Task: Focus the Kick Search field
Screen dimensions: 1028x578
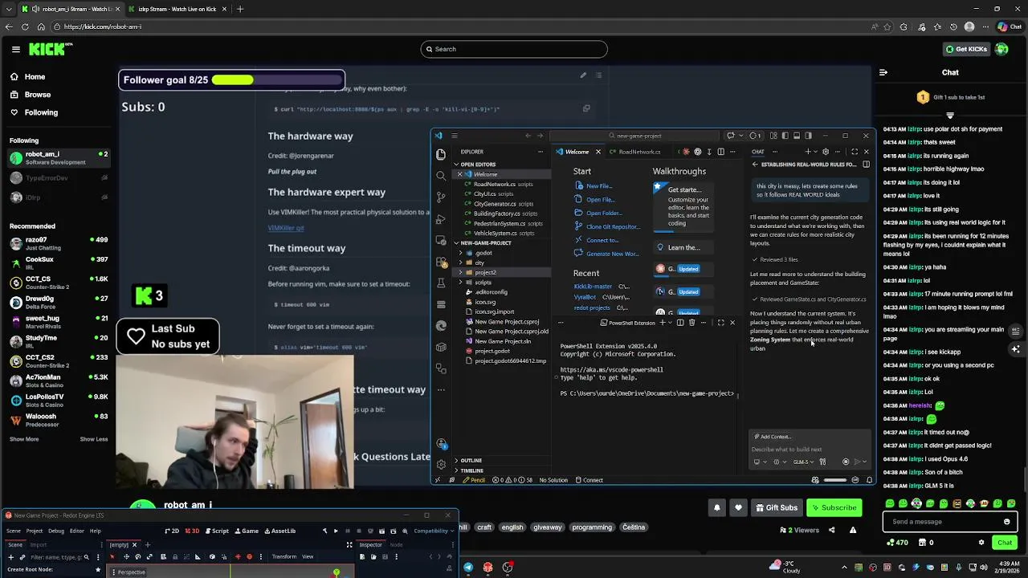Action: tap(514, 49)
